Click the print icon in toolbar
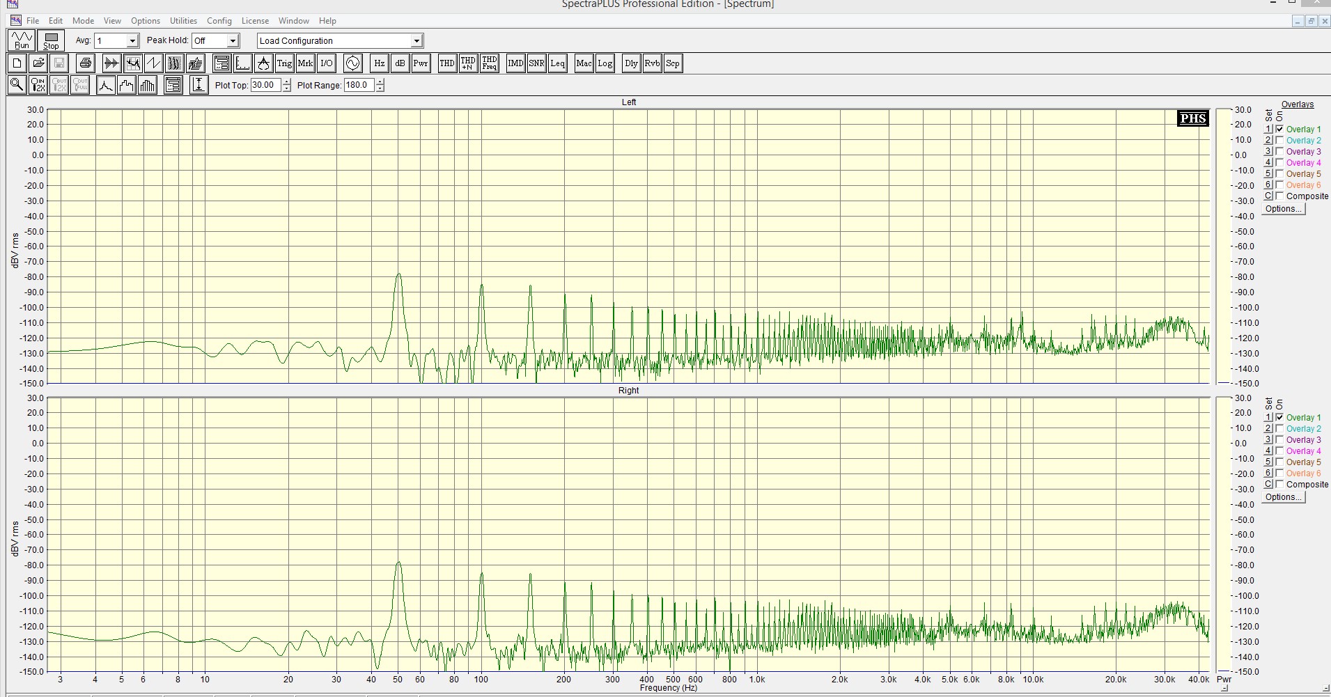Screen dimensions: 1331x697 [85, 63]
